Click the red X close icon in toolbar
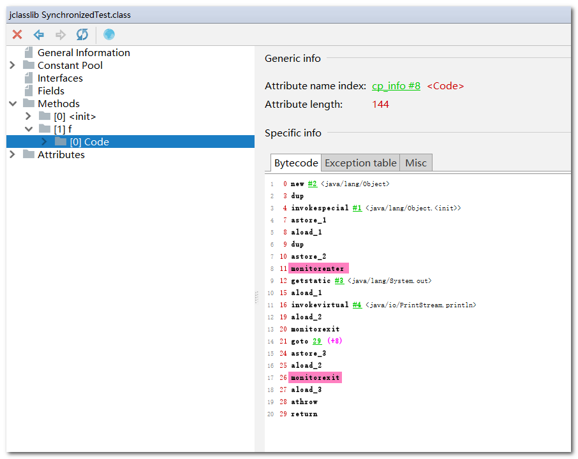This screenshot has width=578, height=459. (17, 34)
